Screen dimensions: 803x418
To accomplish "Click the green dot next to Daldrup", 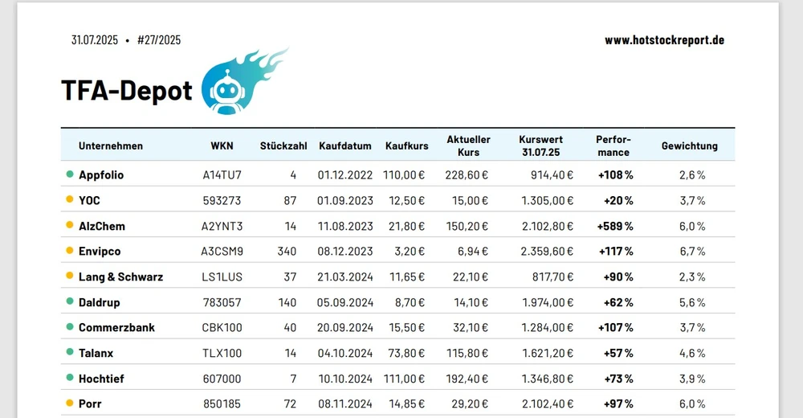I will (70, 302).
